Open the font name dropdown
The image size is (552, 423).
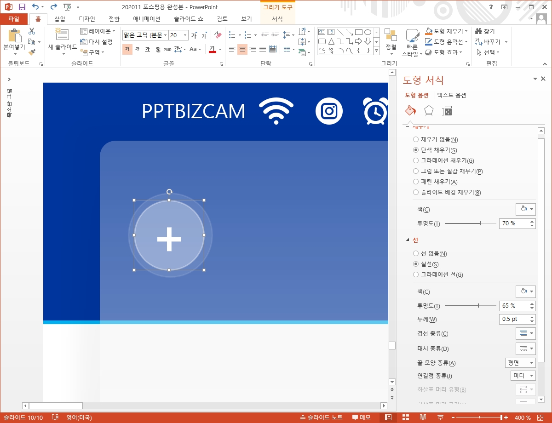click(x=166, y=35)
